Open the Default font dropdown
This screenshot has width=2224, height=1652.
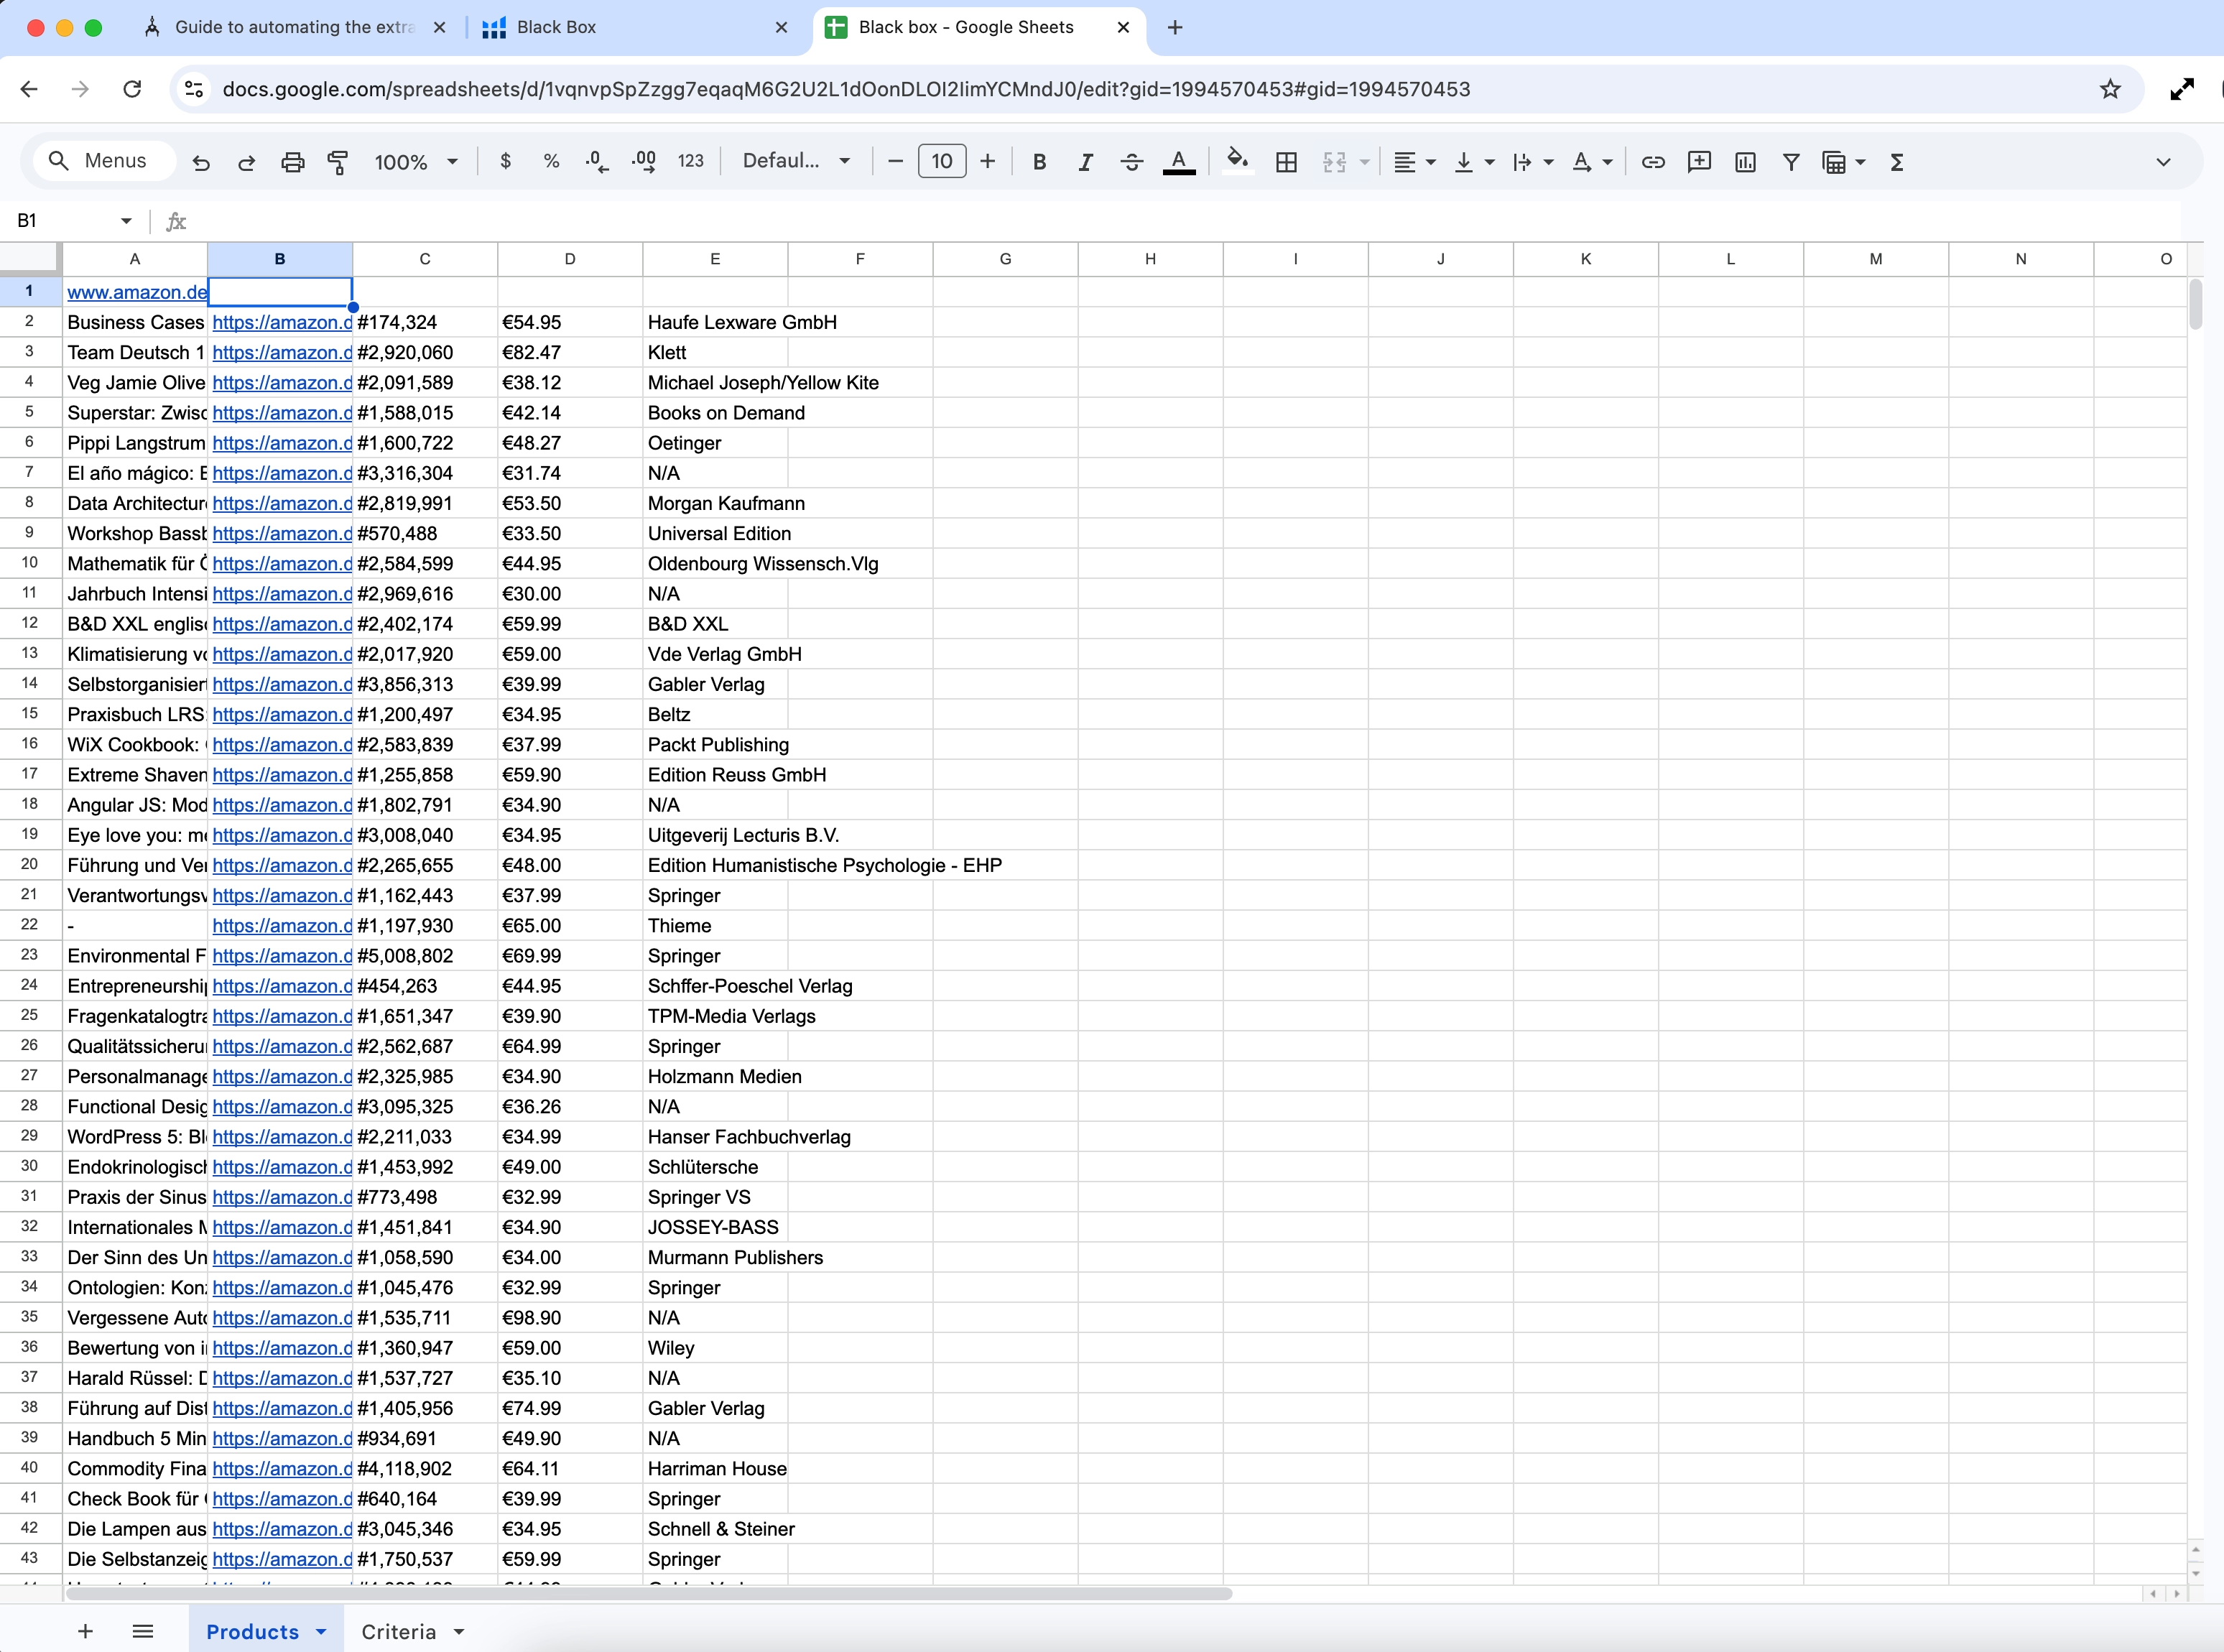(x=796, y=161)
